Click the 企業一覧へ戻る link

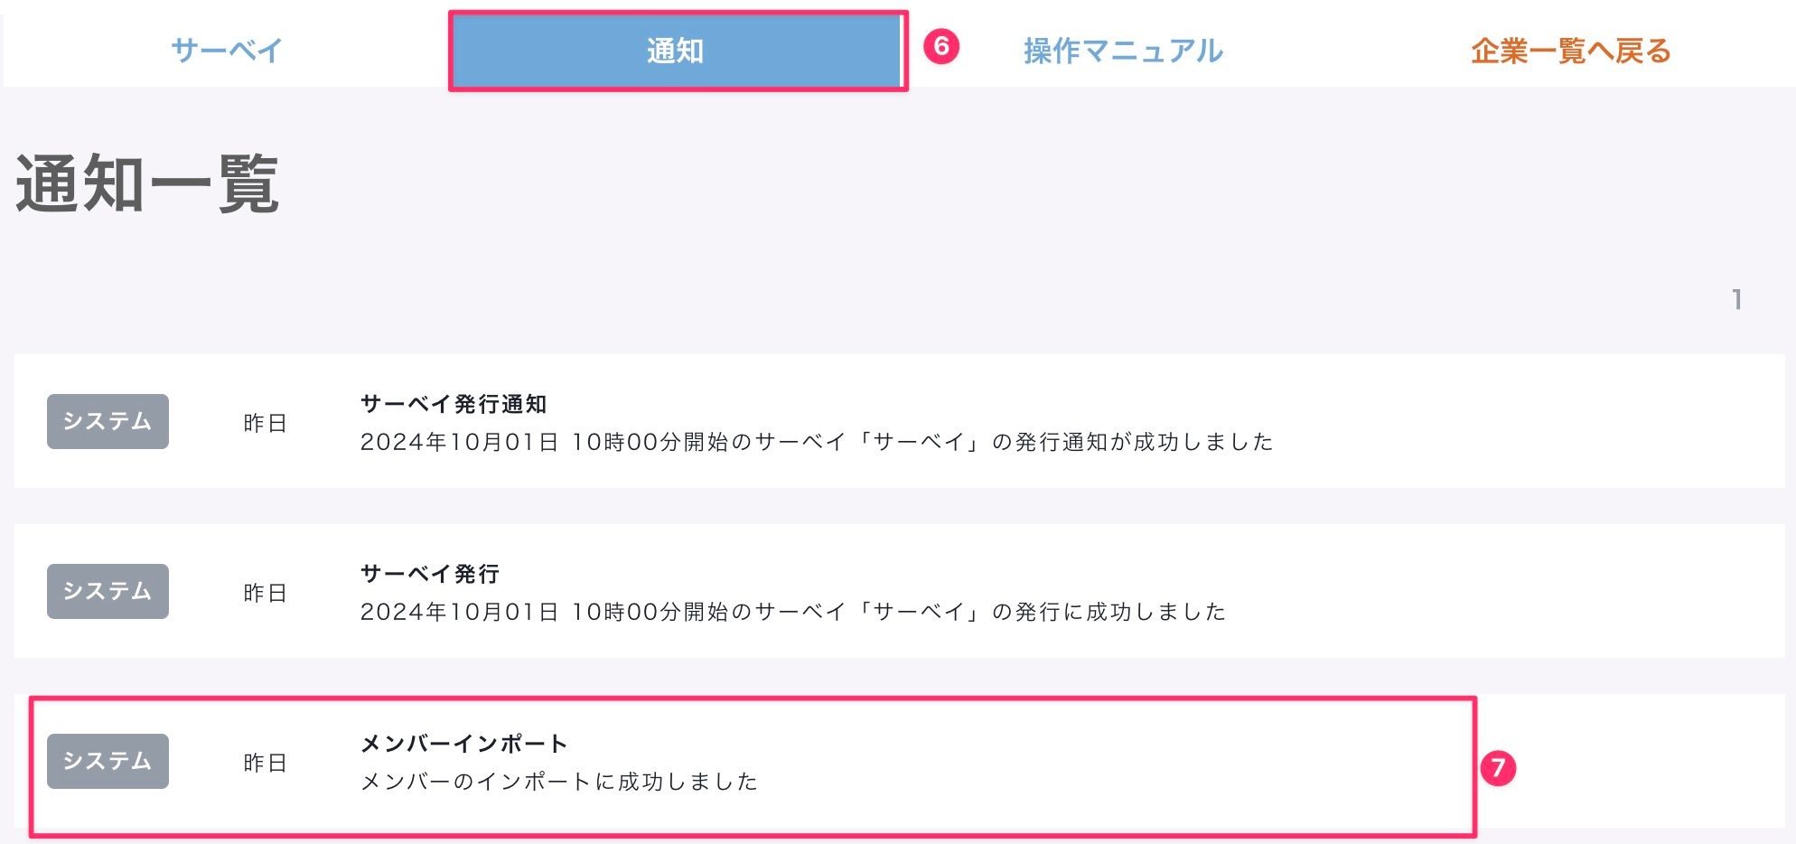point(1570,51)
